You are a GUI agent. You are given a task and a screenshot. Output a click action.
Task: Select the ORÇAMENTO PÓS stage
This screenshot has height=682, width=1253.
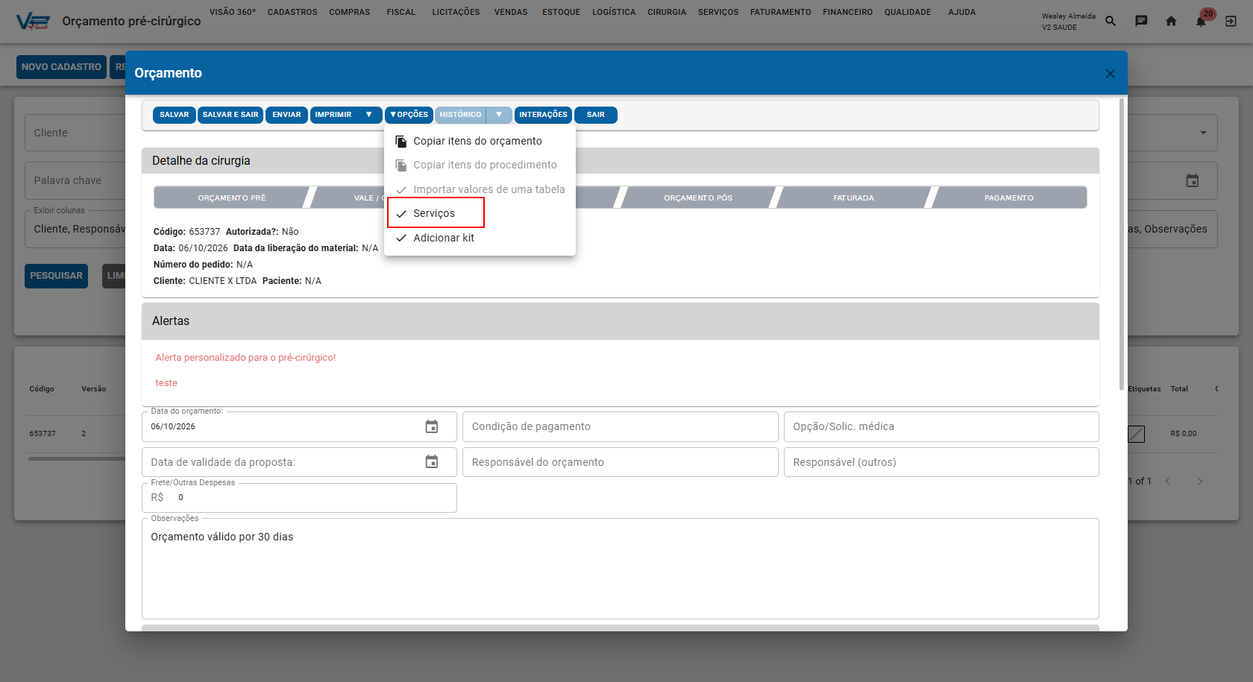(698, 198)
